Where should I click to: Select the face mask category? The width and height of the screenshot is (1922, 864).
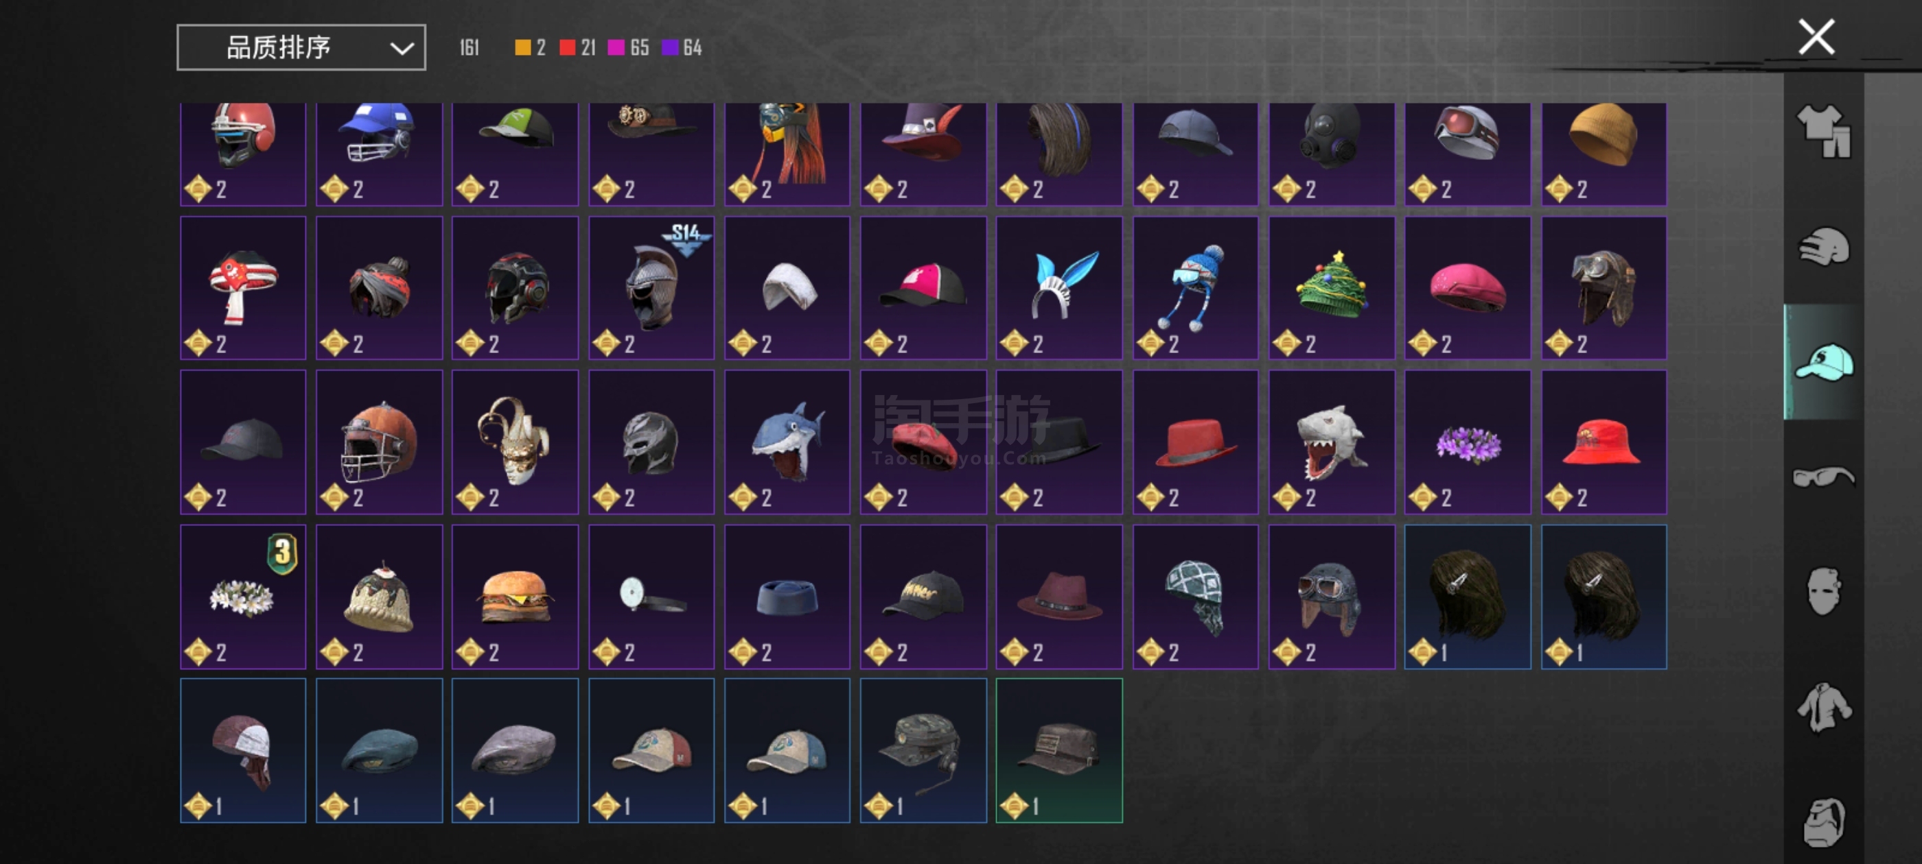[1824, 591]
